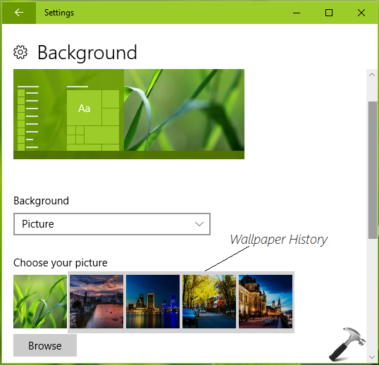The height and width of the screenshot is (365, 379).
Task: Click the settings gear icon beside Background
Action: point(20,52)
